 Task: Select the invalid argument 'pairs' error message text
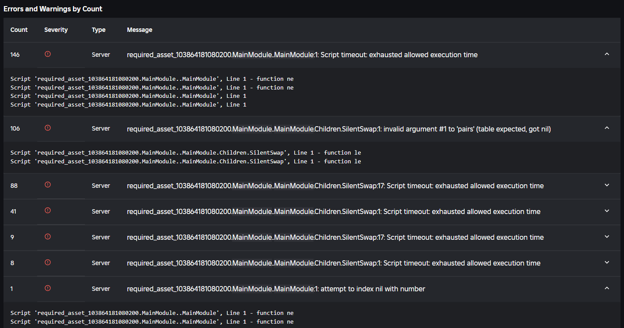tap(338, 129)
